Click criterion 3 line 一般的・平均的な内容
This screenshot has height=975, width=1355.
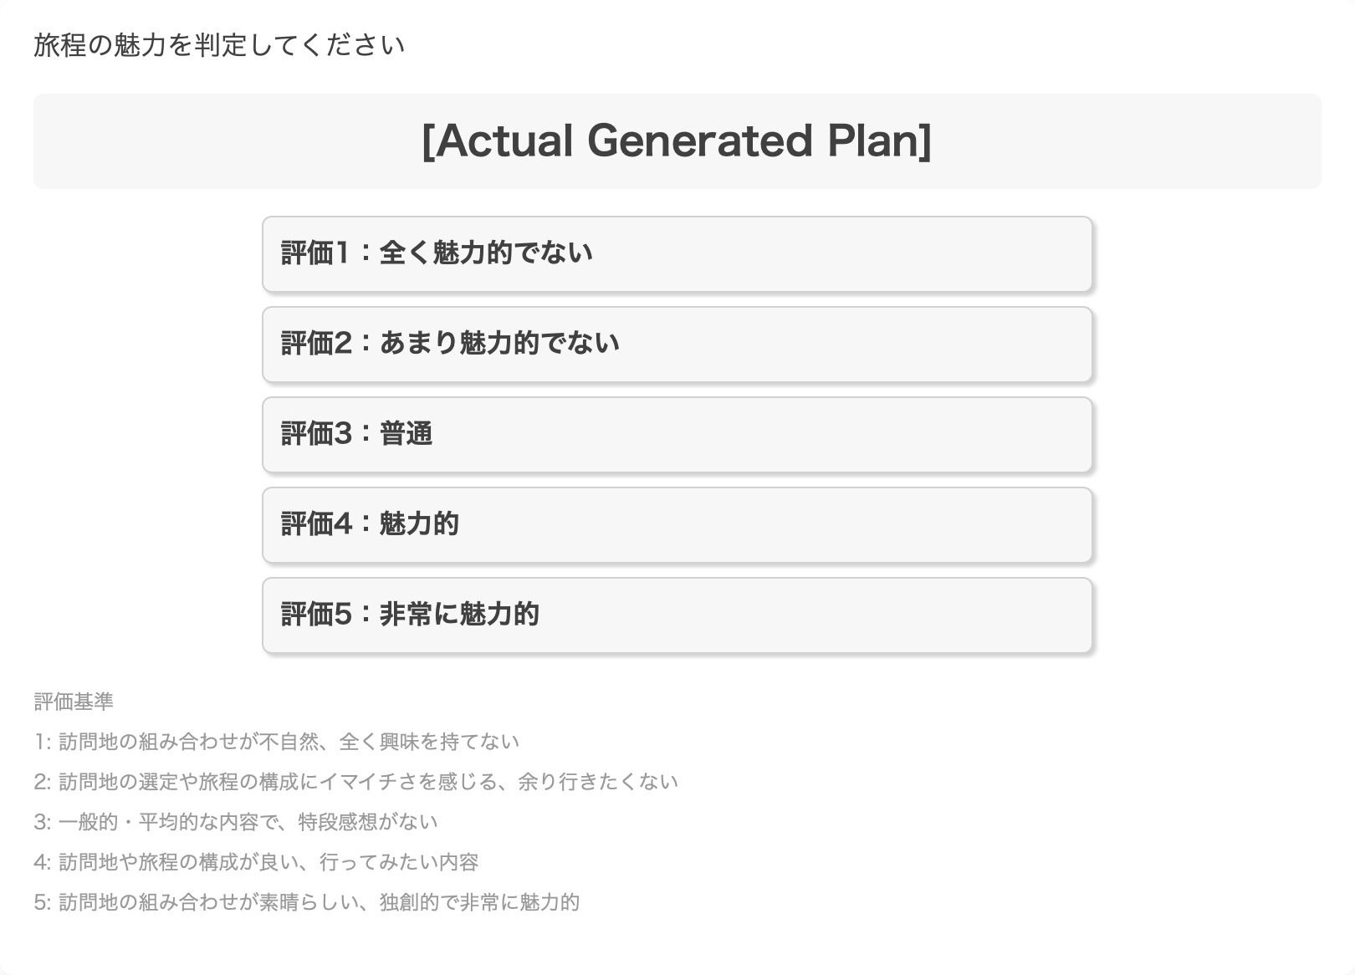pos(235,822)
